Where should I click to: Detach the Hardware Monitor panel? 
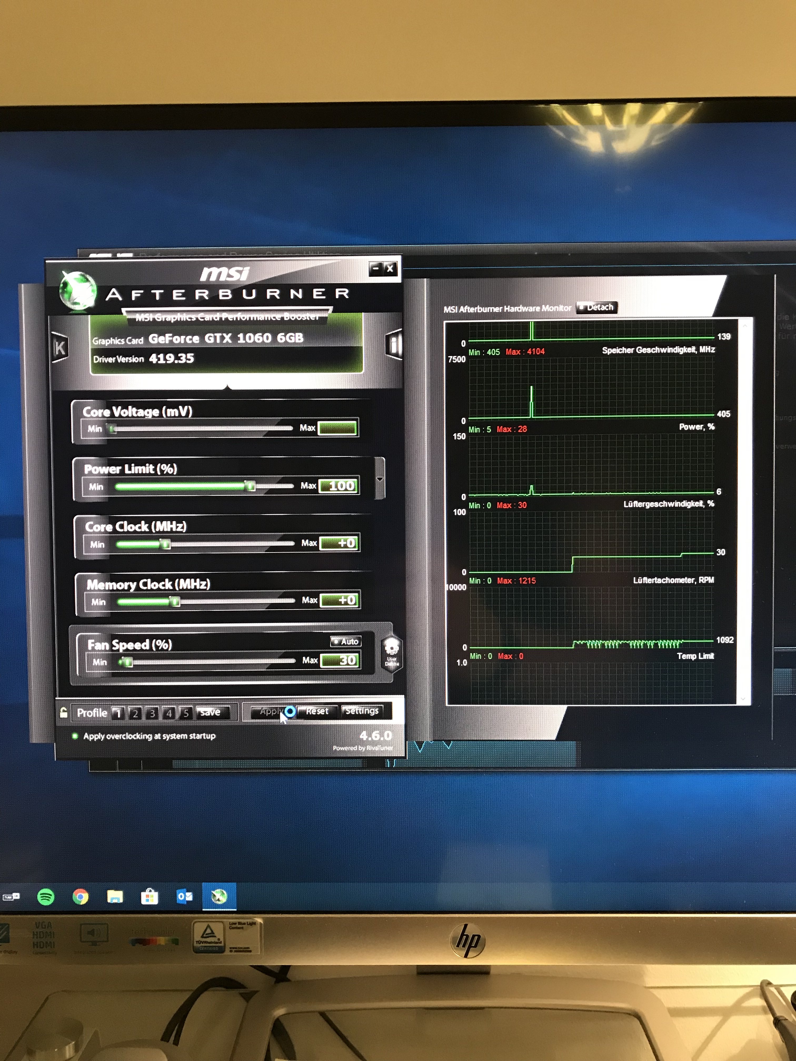(x=596, y=307)
